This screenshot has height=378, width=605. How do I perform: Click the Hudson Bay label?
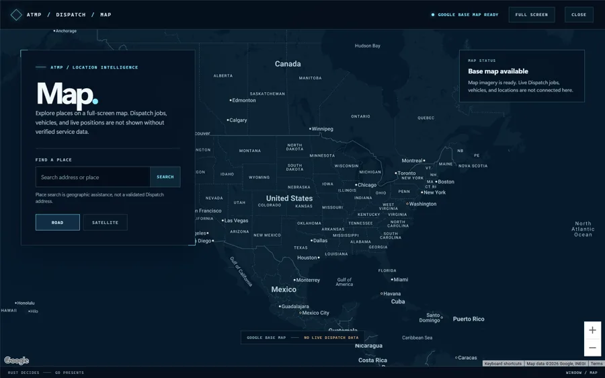tap(368, 46)
